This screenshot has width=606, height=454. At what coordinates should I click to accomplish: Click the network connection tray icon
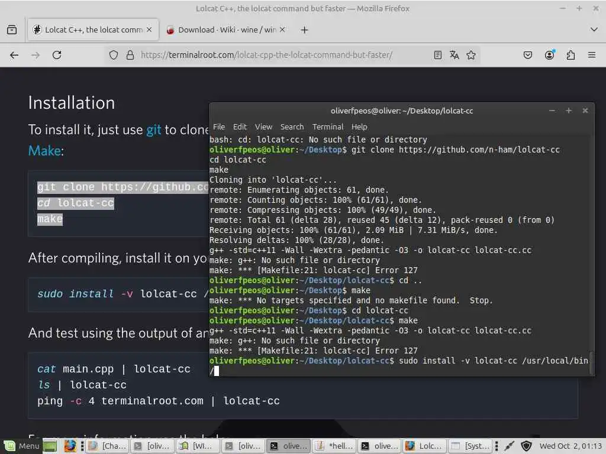pos(510,446)
